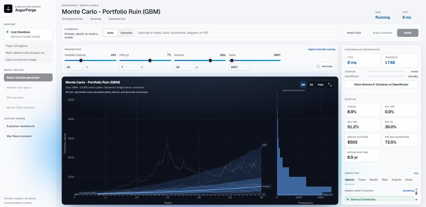Click the TTFT 8 ms comparison card
The width and height of the screenshot is (426, 207).
pyautogui.click(x=362, y=60)
